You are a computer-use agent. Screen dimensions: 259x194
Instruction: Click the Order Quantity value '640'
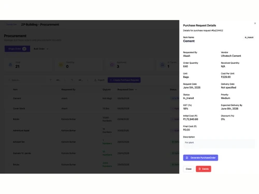pyautogui.click(x=185, y=66)
